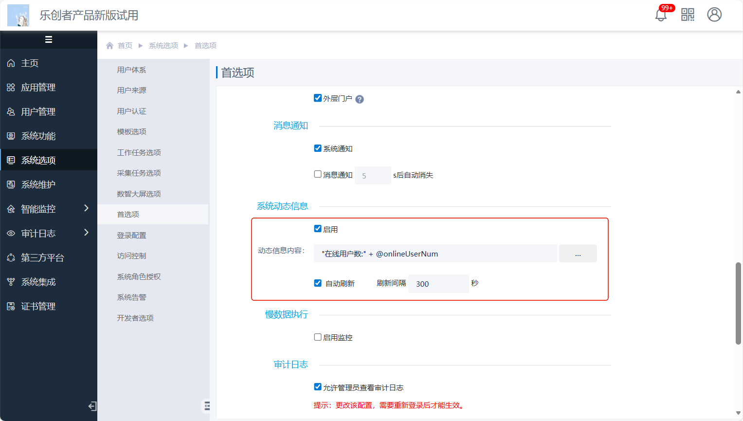Image resolution: width=743 pixels, height=421 pixels.
Task: Click the user profile avatar icon
Action: point(714,15)
